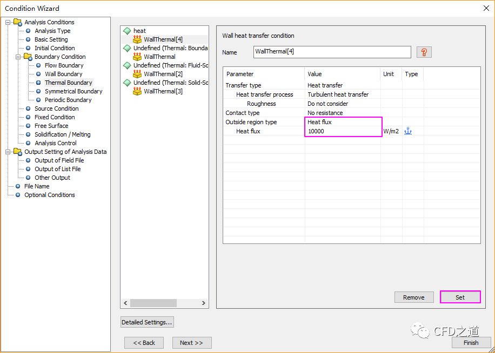Select the WallThermal[3] wall icon

click(x=137, y=91)
